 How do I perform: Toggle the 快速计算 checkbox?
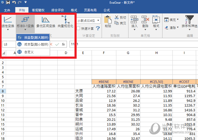coord(79,28)
